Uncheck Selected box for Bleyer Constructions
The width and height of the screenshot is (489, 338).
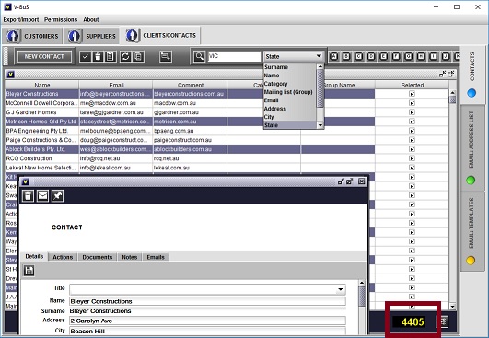click(x=412, y=94)
